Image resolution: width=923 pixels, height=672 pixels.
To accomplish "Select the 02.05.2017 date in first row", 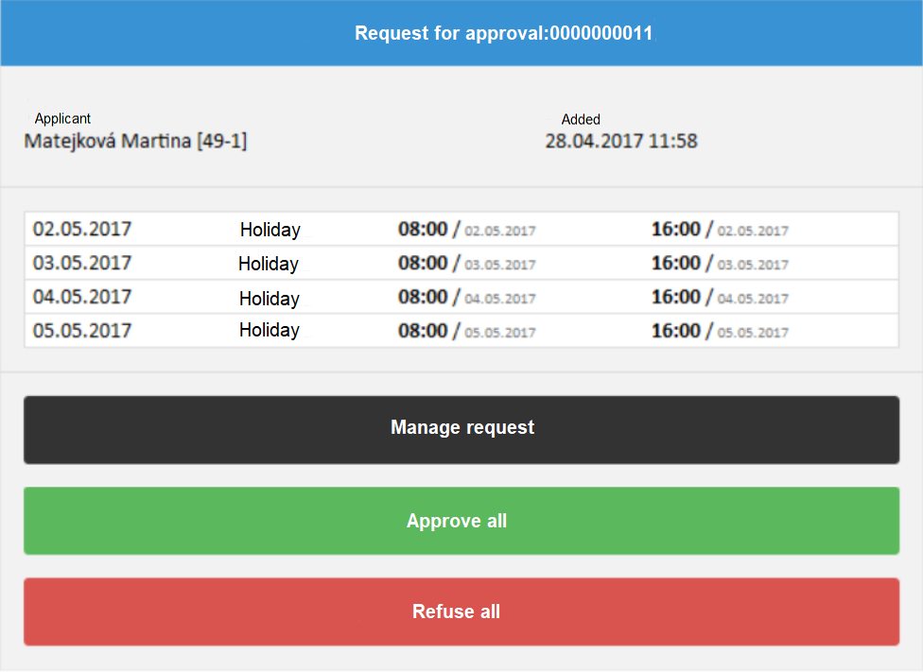I will pyautogui.click(x=82, y=229).
